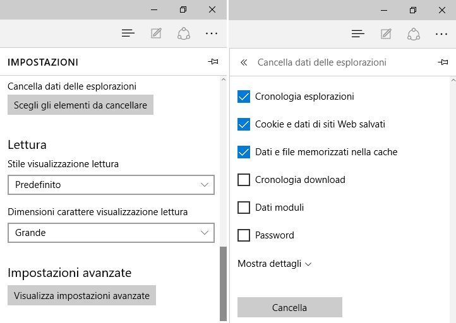The width and height of the screenshot is (456, 323).
Task: Open the Stile visualizzazione lettura dropdown
Action: 111,185
